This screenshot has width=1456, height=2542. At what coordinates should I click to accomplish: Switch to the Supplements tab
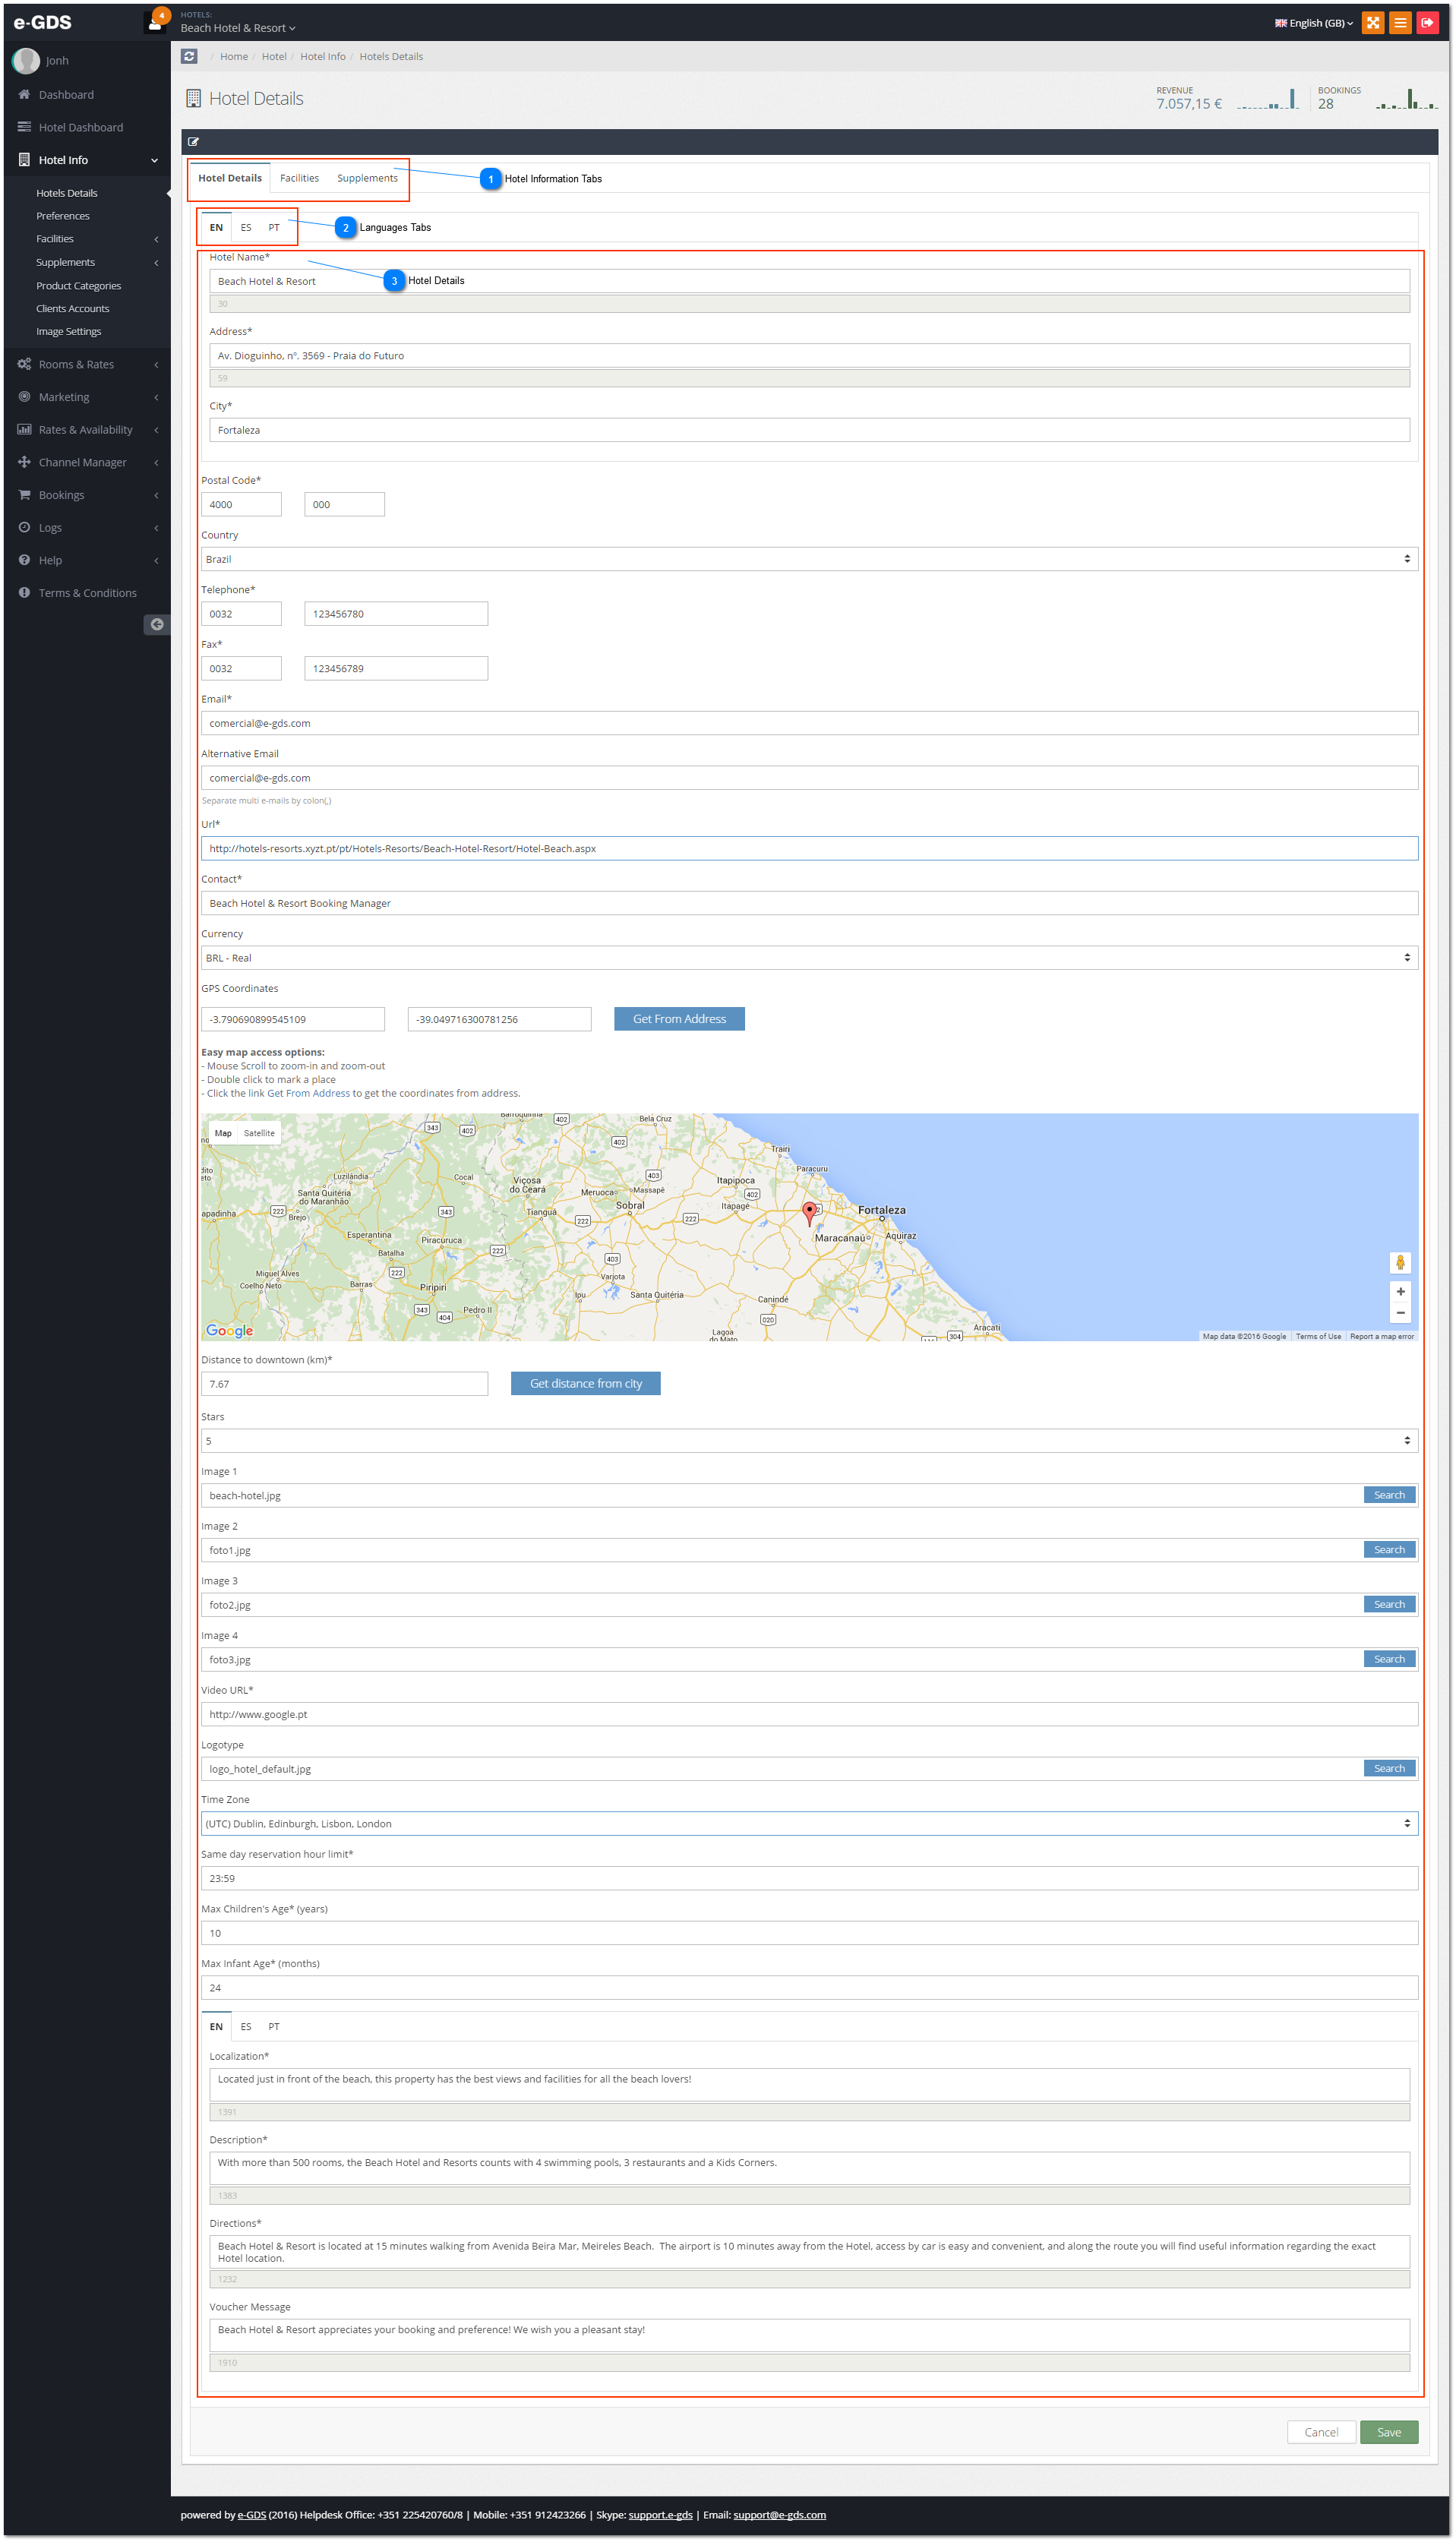367,178
